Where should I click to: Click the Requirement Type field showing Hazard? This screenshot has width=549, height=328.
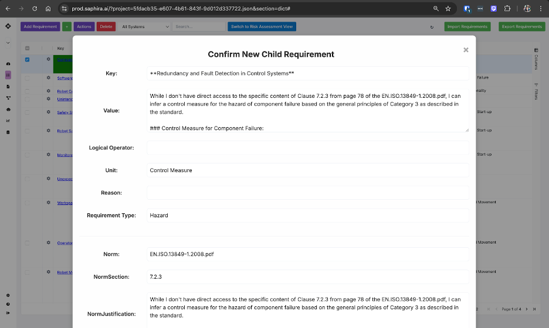[x=308, y=216]
